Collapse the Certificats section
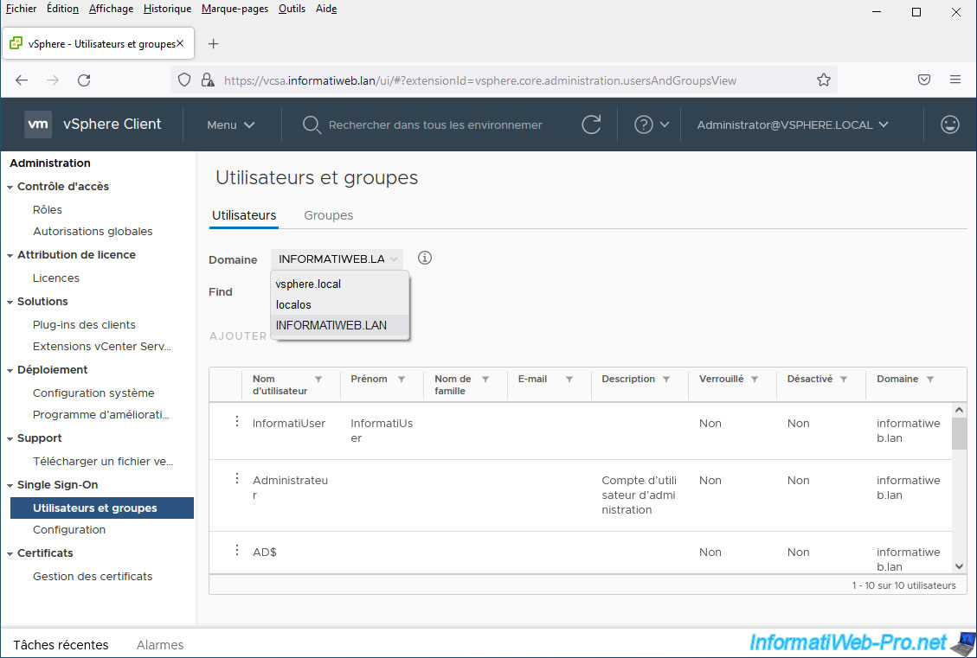The height and width of the screenshot is (658, 977). point(10,553)
